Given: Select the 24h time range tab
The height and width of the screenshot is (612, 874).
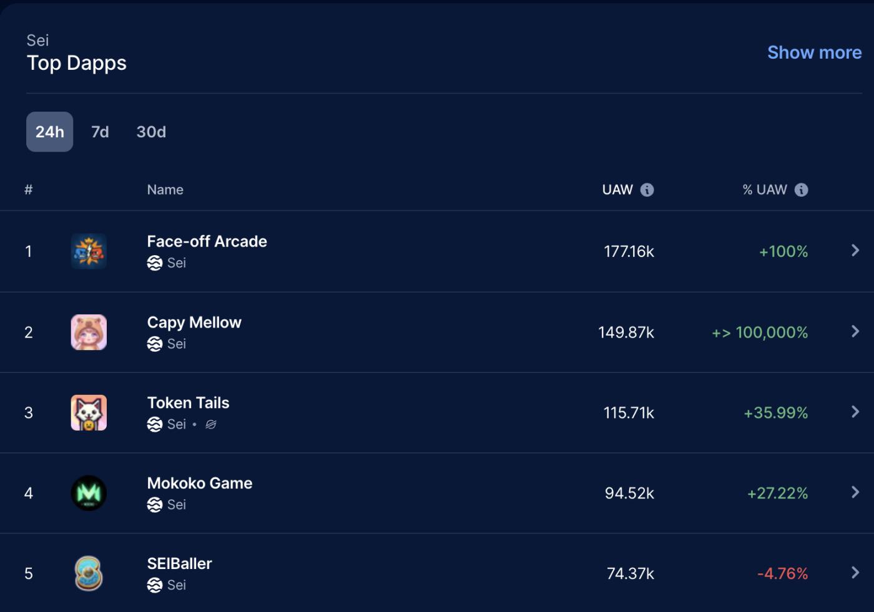Looking at the screenshot, I should pyautogui.click(x=50, y=132).
